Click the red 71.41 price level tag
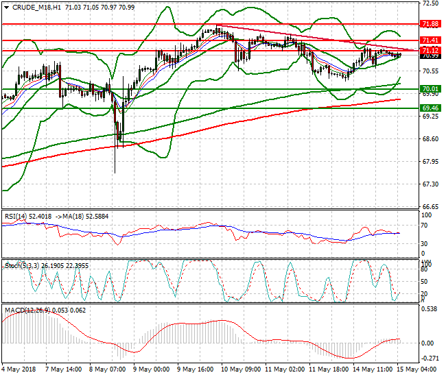 pyautogui.click(x=430, y=40)
